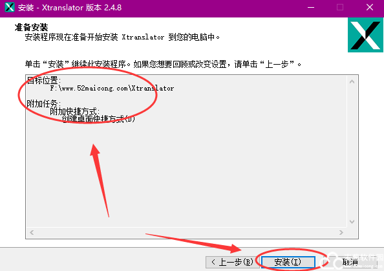This screenshot has width=384, height=271.
Task: Click the summary box's up scroll arrow
Action: click(x=352, y=81)
